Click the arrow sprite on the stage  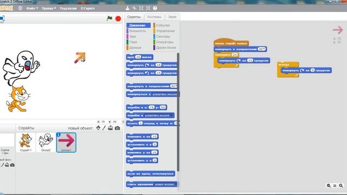tap(80, 58)
